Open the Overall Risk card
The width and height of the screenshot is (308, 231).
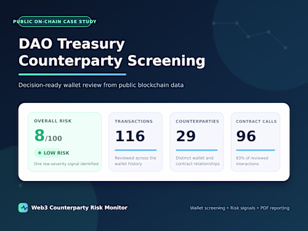pyautogui.click(x=65, y=142)
